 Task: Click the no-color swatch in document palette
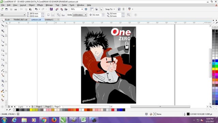point(15,110)
